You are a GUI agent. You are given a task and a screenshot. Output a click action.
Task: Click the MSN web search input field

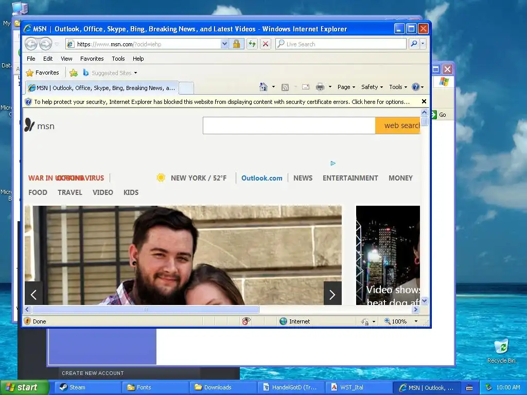tap(289, 125)
